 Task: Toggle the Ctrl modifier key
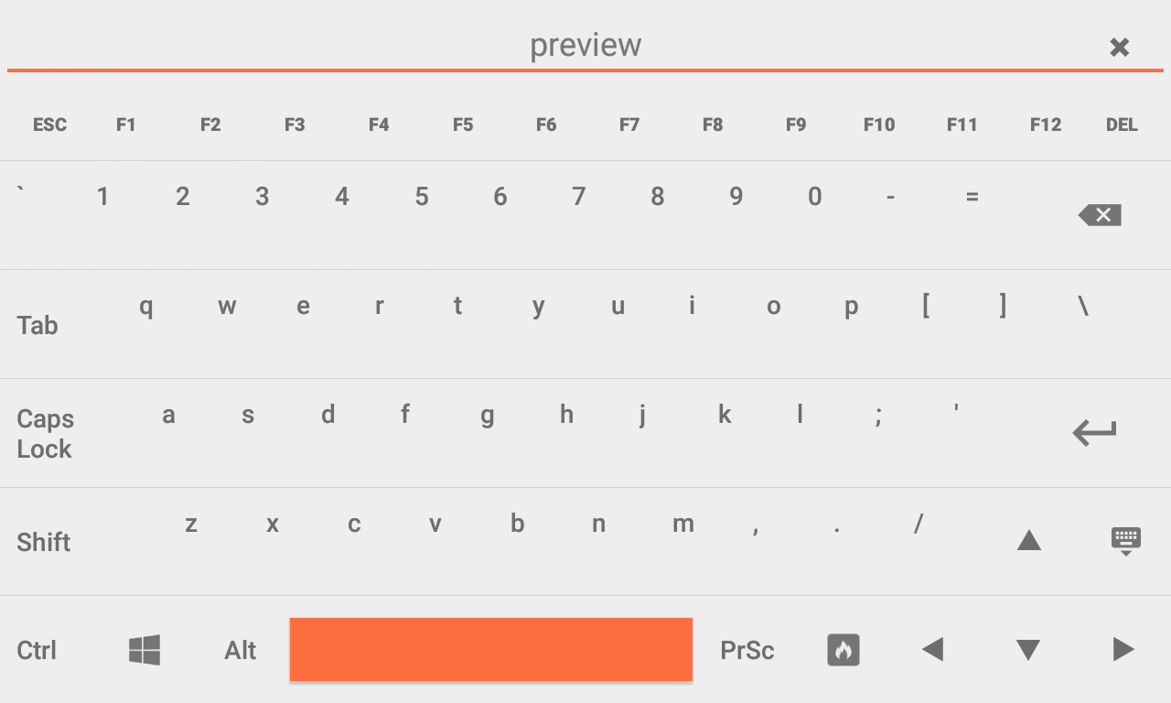(x=37, y=650)
